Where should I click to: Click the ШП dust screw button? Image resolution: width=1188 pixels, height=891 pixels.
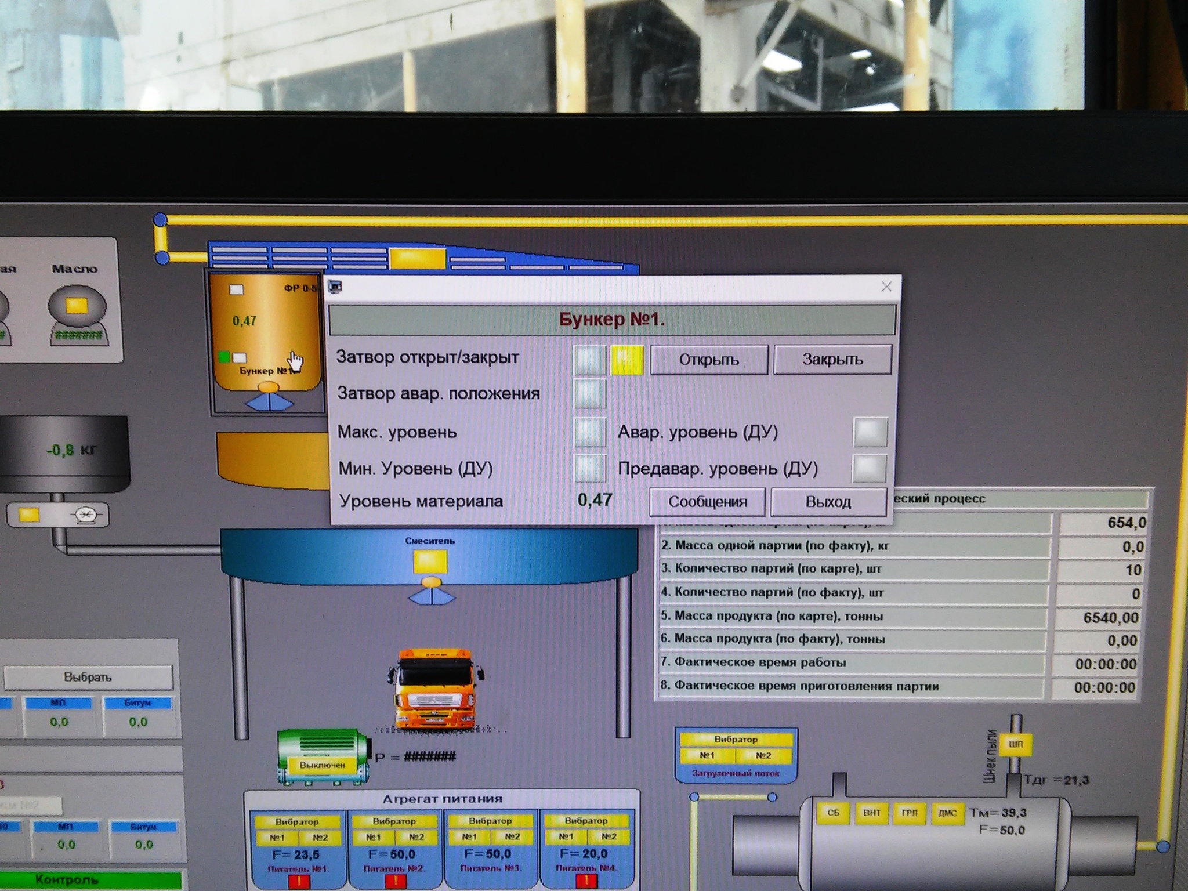pos(1016,744)
